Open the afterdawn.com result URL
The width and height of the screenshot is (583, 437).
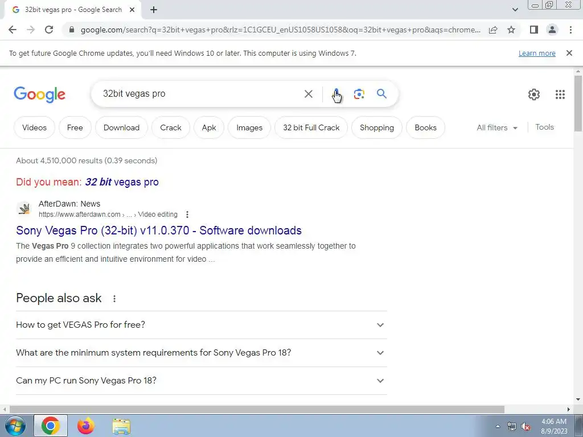[108, 215]
